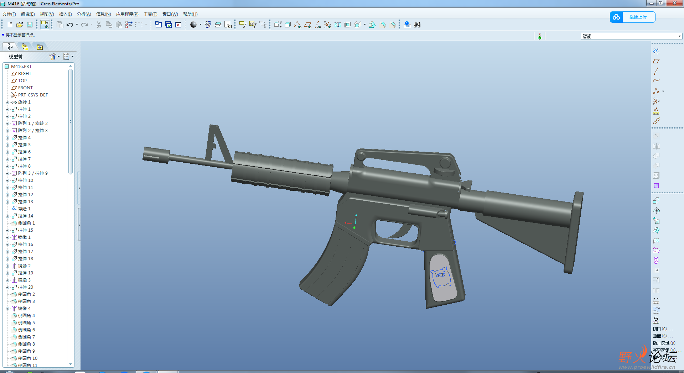Viewport: 684px width, 373px height.
Task: Toggle the annotation element display (AB icon)
Action: click(278, 25)
